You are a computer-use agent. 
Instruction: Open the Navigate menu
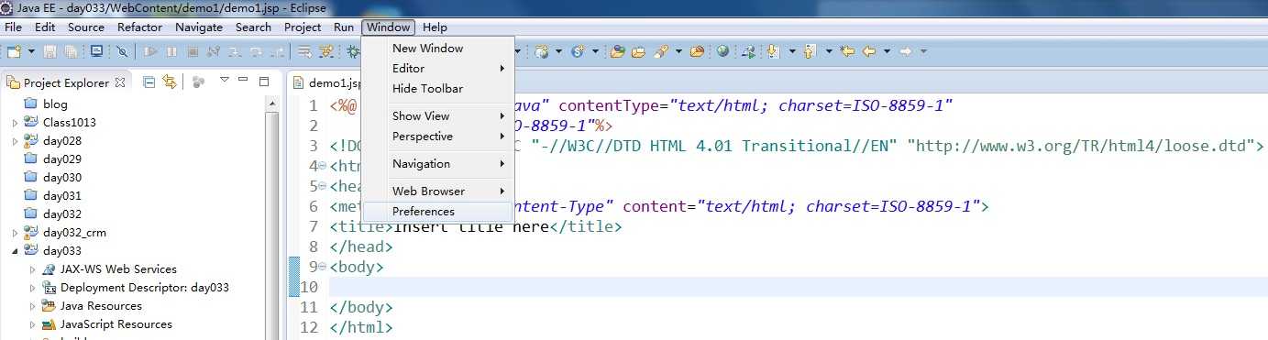coord(199,27)
